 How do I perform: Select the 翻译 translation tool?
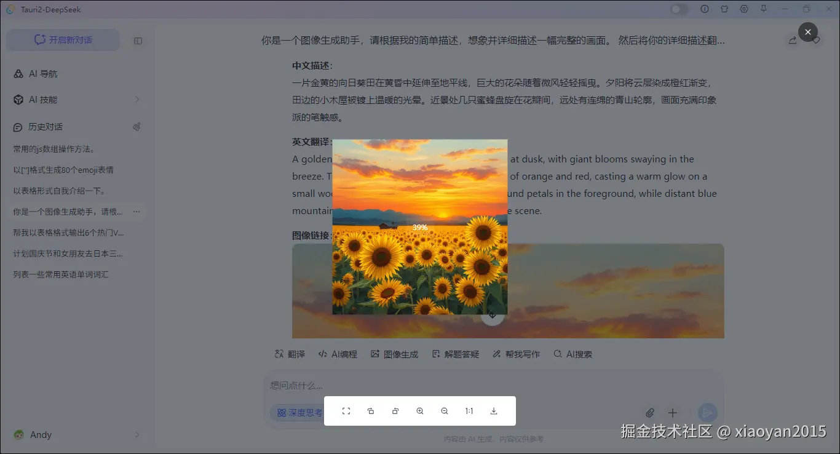pyautogui.click(x=289, y=354)
